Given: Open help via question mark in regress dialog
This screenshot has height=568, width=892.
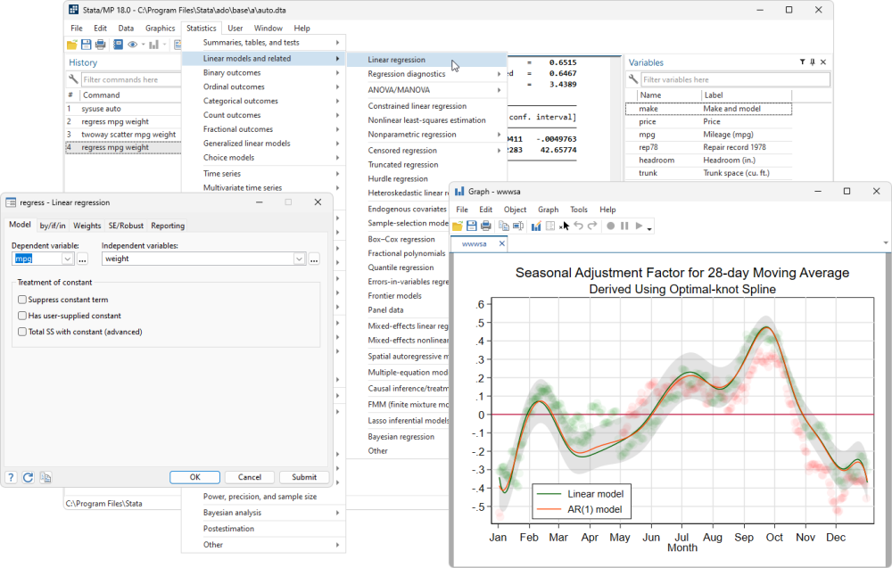Looking at the screenshot, I should tap(11, 478).
